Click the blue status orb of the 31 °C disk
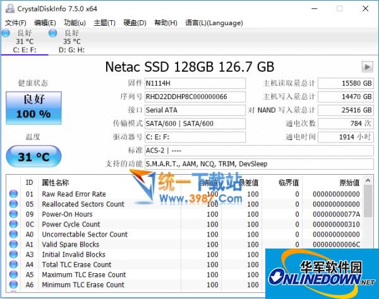The width and height of the screenshot is (379, 299). tap(6, 33)
